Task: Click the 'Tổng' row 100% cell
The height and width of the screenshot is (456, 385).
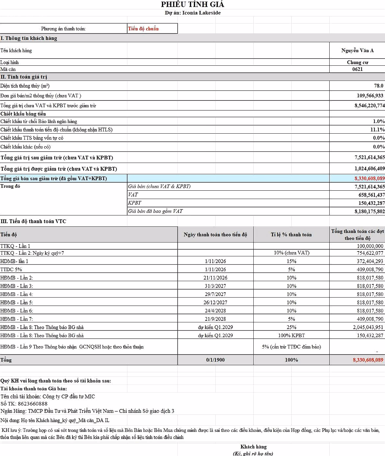Action: pyautogui.click(x=291, y=360)
